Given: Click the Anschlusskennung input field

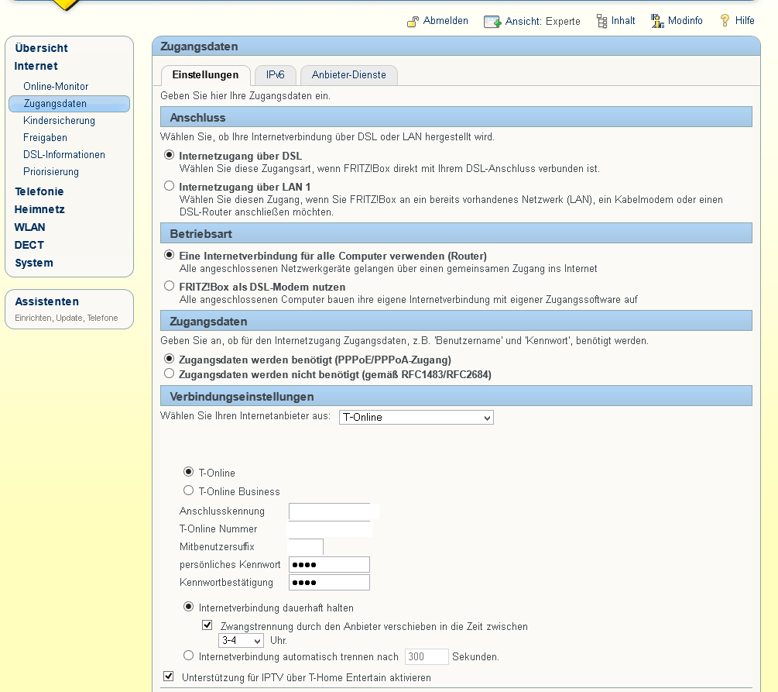Looking at the screenshot, I should coord(330,511).
